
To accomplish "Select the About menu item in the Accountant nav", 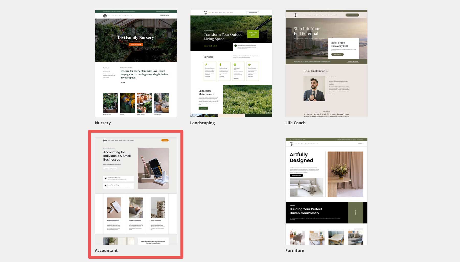I will point(113,140).
